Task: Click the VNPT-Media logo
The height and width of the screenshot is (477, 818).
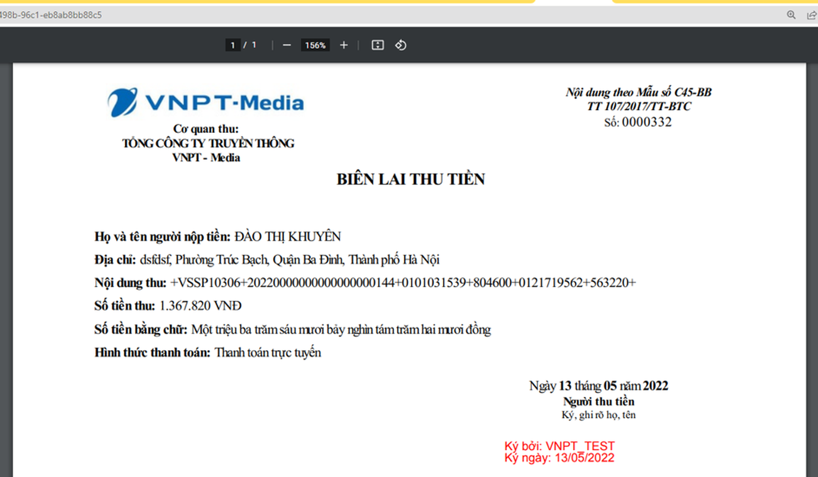Action: pos(206,102)
